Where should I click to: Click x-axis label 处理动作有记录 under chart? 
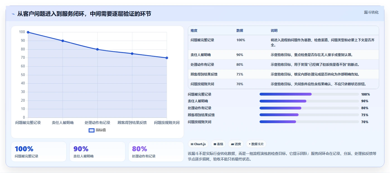[x=97, y=123]
